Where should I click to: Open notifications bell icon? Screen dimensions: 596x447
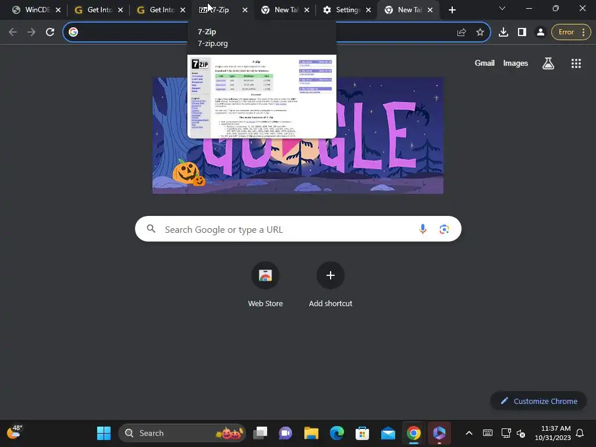click(x=580, y=433)
